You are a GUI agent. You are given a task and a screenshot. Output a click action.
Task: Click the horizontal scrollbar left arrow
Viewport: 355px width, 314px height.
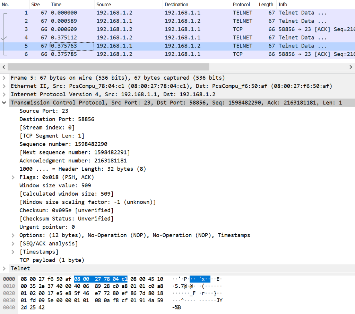coord(3,67)
